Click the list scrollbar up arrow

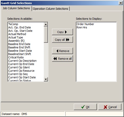coord(46,24)
